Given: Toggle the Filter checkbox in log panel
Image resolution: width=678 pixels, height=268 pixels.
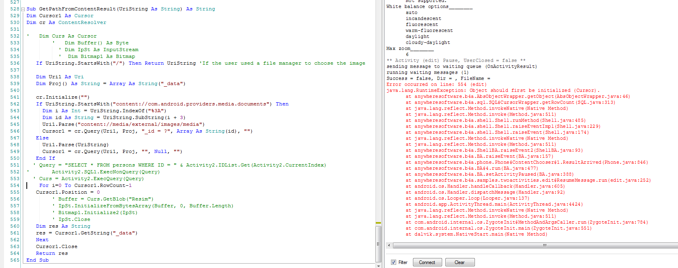Looking at the screenshot, I should tap(393, 262).
